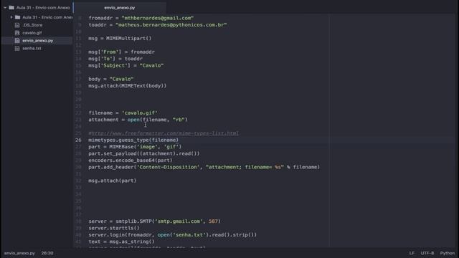Click the msg.attach(part) line
Screen dimensions: 459x258
tap(113, 181)
